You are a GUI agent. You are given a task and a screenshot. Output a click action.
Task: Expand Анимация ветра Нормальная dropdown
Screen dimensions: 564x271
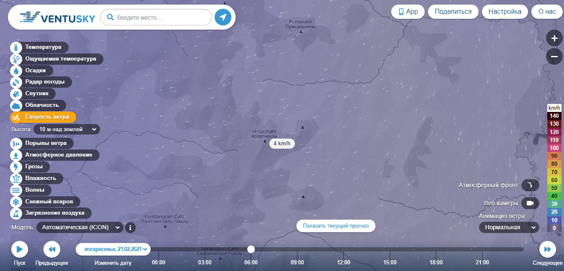(x=509, y=228)
